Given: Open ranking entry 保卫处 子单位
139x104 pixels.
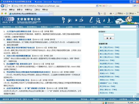Looking at the screenshot, I should click(x=107, y=93).
